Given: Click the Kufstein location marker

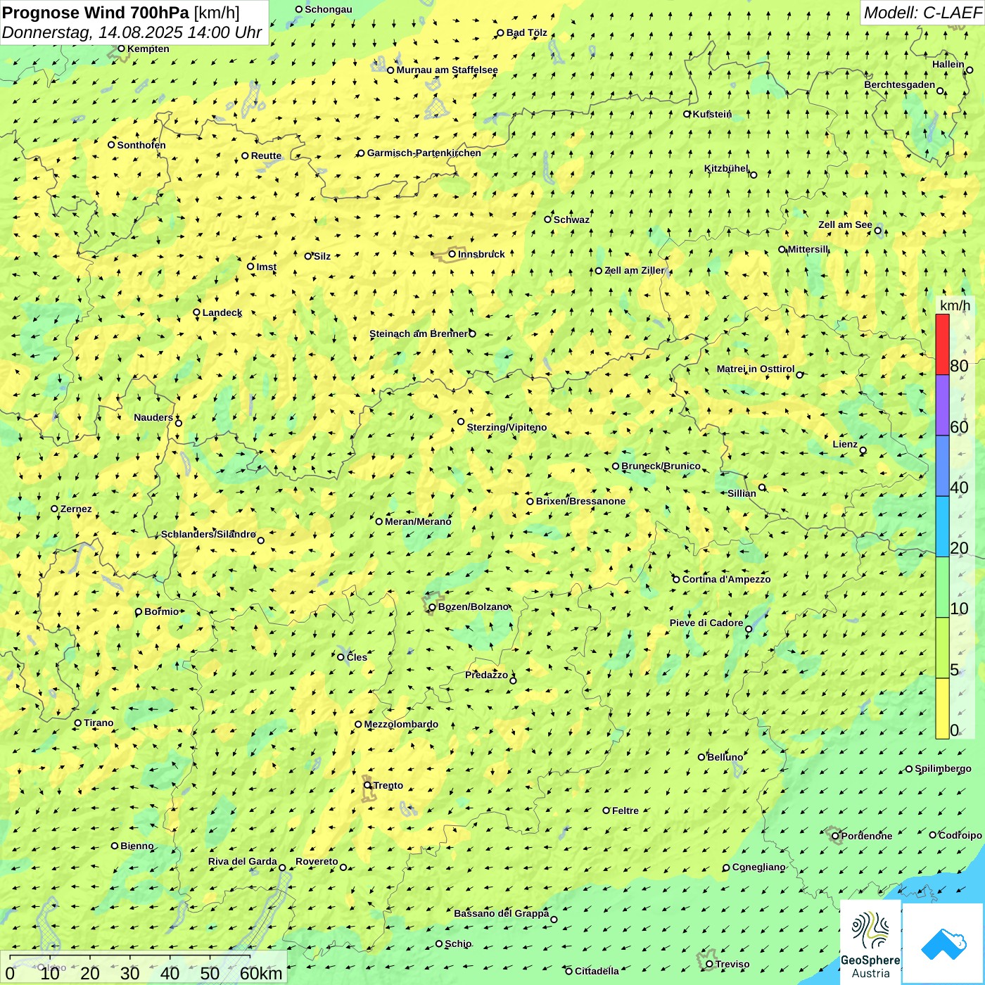Looking at the screenshot, I should point(687,114).
